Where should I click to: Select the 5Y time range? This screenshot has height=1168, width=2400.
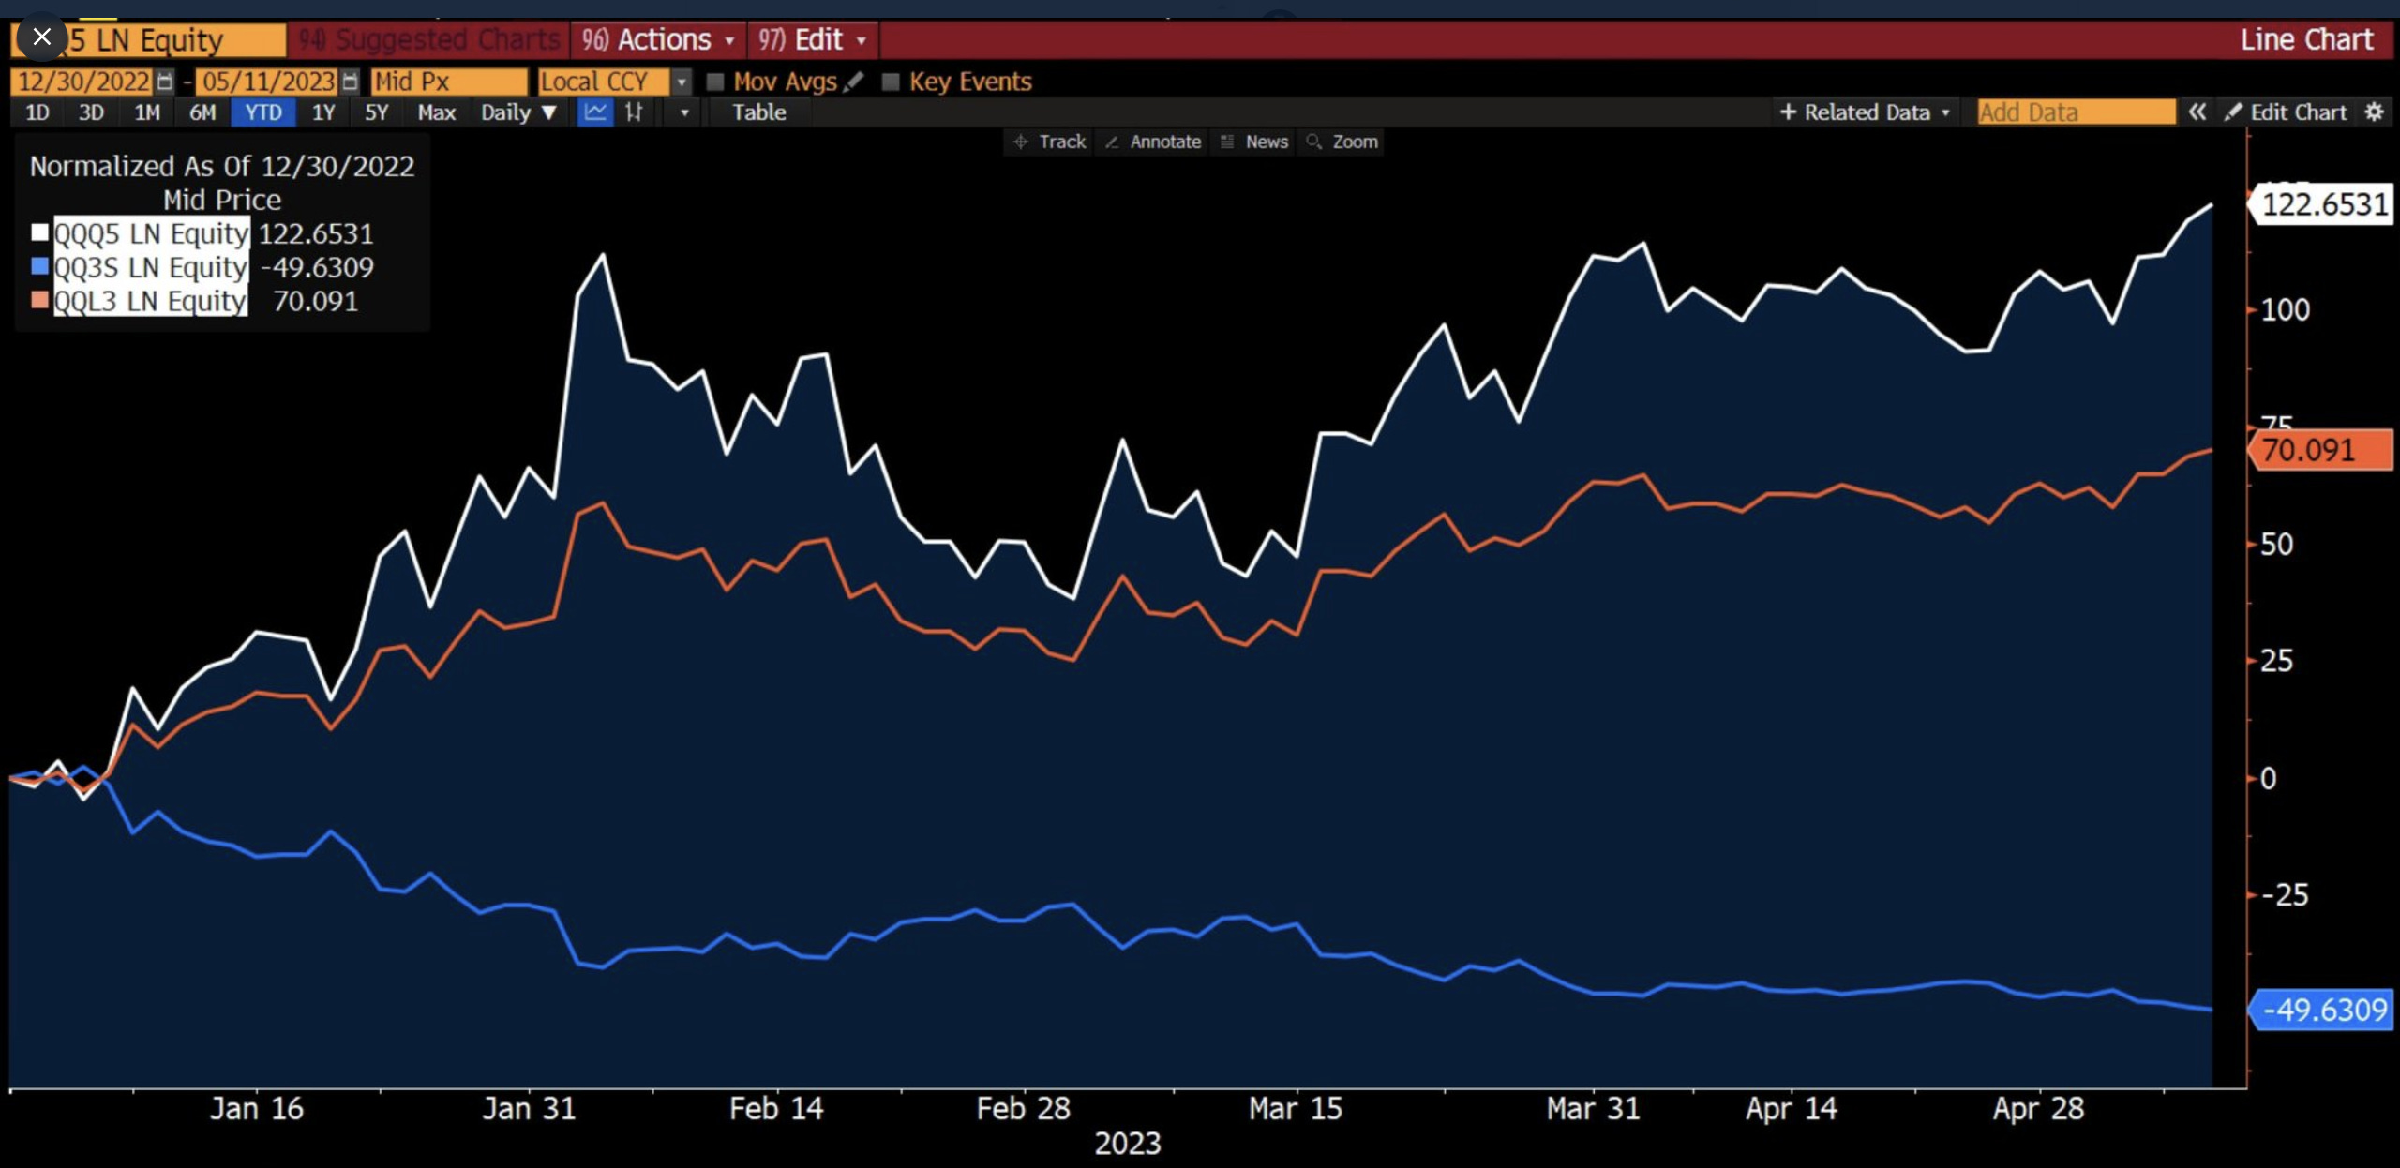point(377,112)
